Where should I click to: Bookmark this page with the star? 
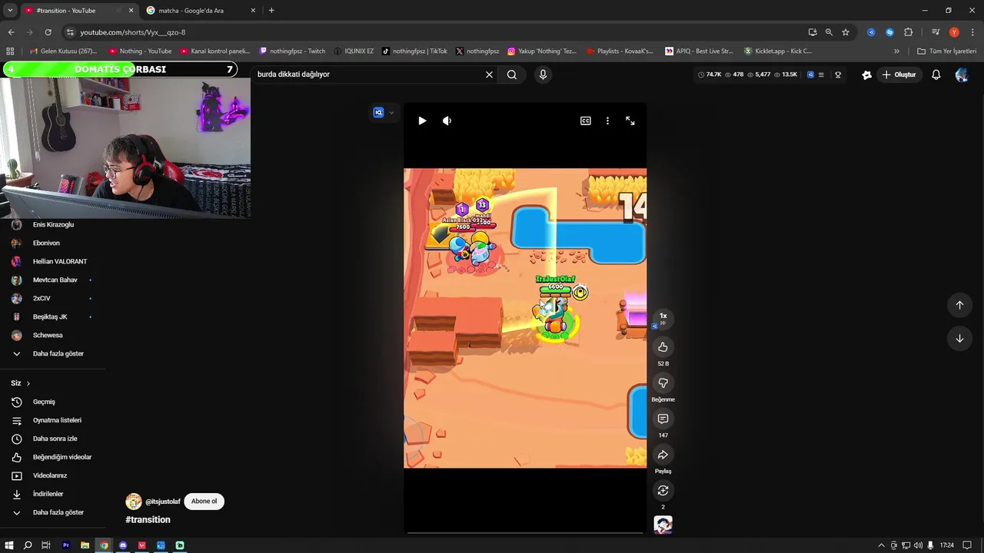click(x=846, y=32)
